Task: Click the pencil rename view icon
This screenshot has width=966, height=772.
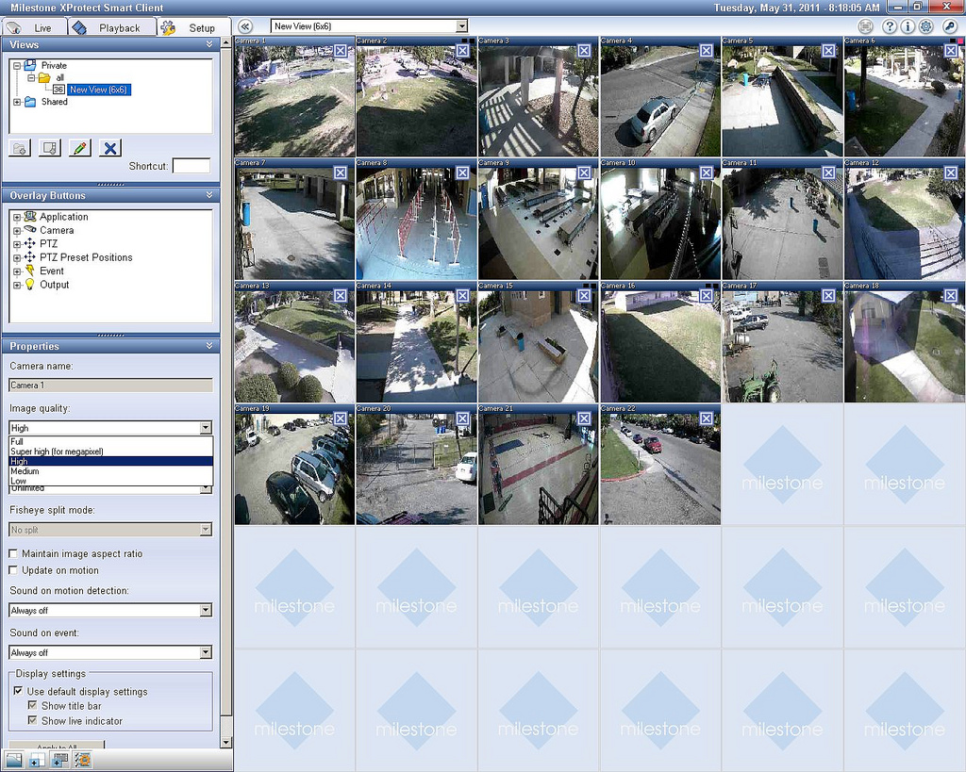Action: coord(80,147)
